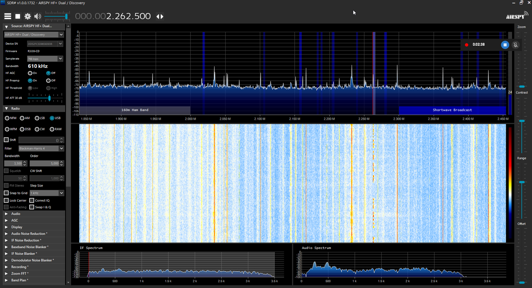Image resolution: width=532 pixels, height=288 pixels.
Task: Toggle the recorder microphone mute icon
Action: coord(516,45)
